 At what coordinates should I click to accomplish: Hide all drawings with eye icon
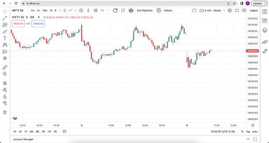(x=5, y=103)
